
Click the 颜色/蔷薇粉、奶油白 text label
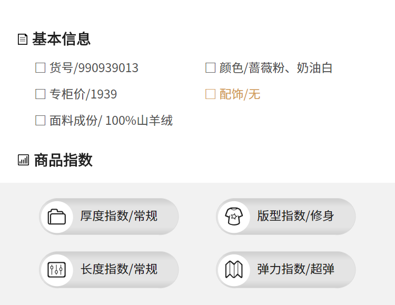point(276,68)
